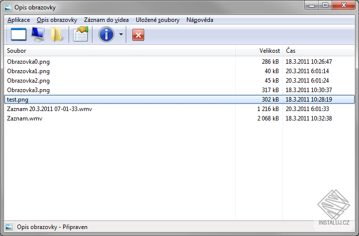This screenshot has width=359, height=236.
Task: Sort list by Soubor column header
Action: 120,51
